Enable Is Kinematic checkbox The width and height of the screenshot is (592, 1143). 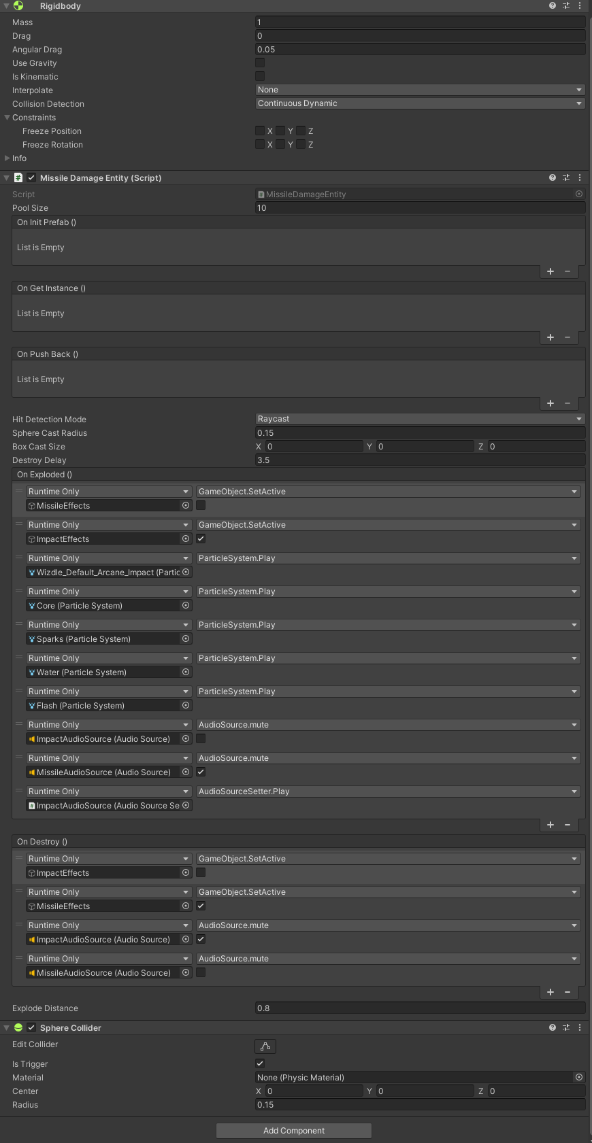[x=260, y=76]
